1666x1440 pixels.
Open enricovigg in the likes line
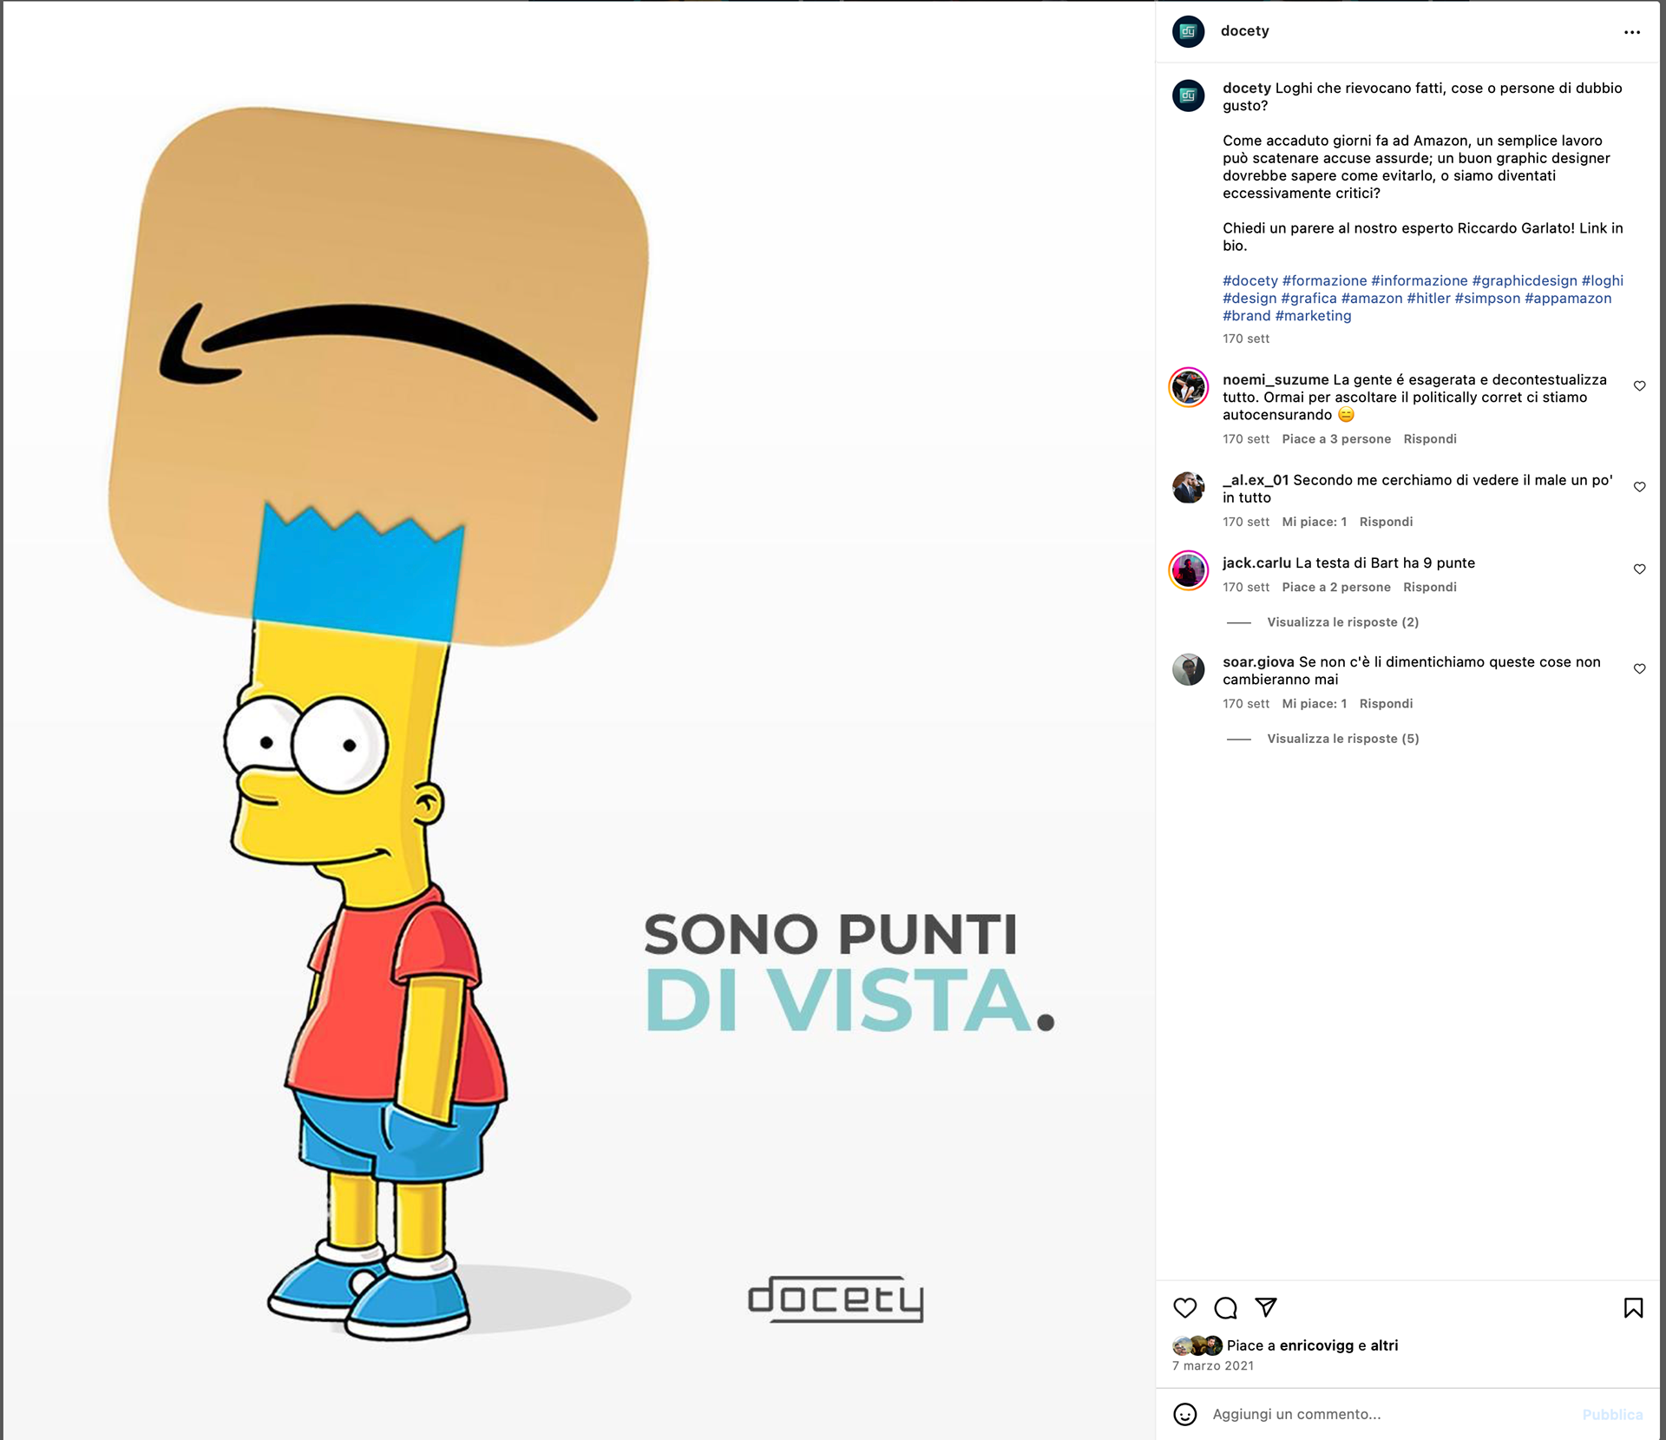tap(1316, 1345)
